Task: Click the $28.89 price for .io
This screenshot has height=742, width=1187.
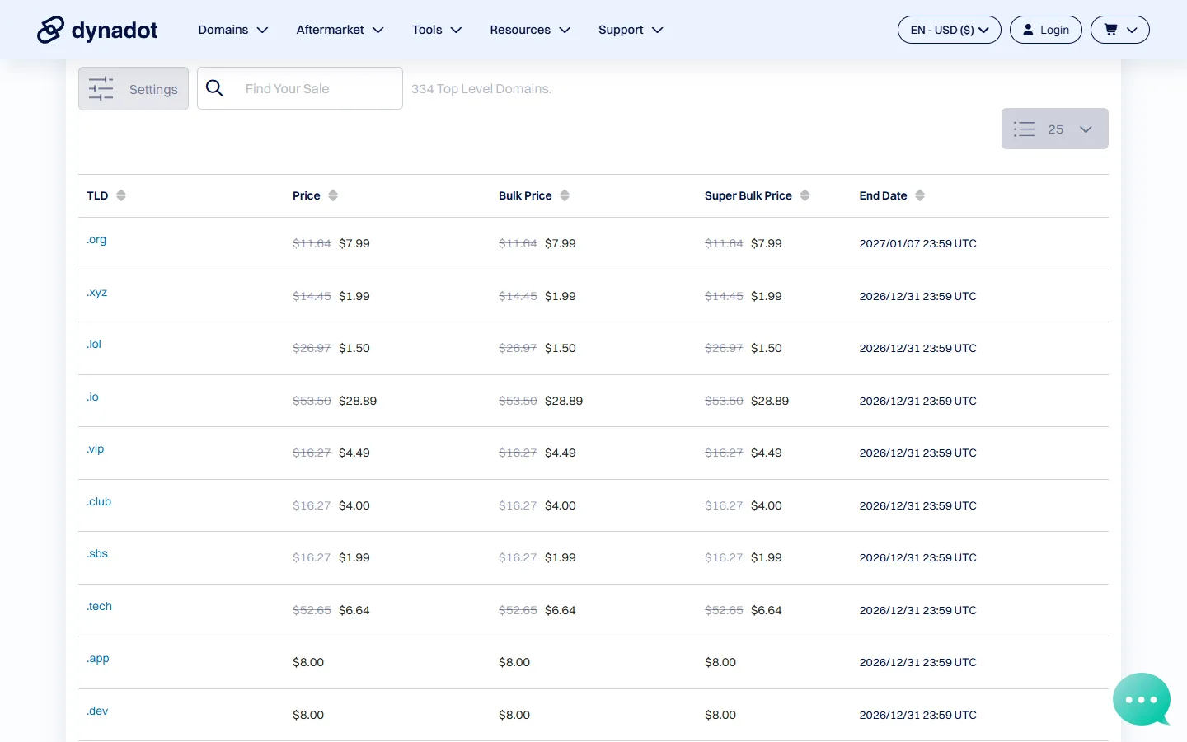Action: coord(358,401)
